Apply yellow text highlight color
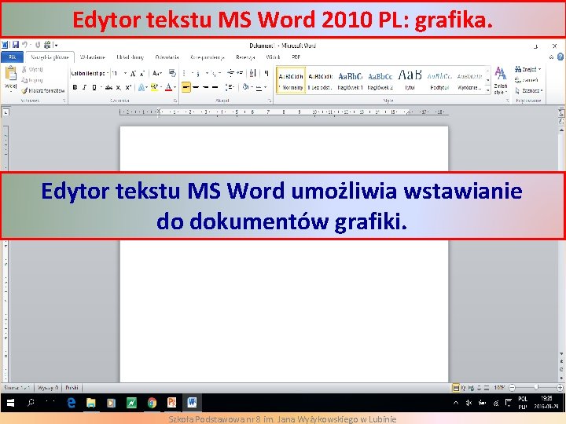 154,87
